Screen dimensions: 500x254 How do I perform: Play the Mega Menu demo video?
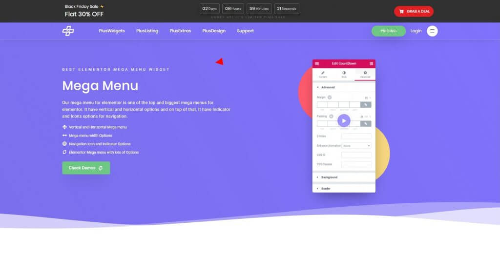point(344,120)
